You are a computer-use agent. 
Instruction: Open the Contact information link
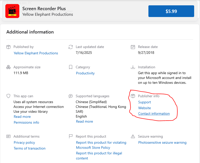(154, 113)
